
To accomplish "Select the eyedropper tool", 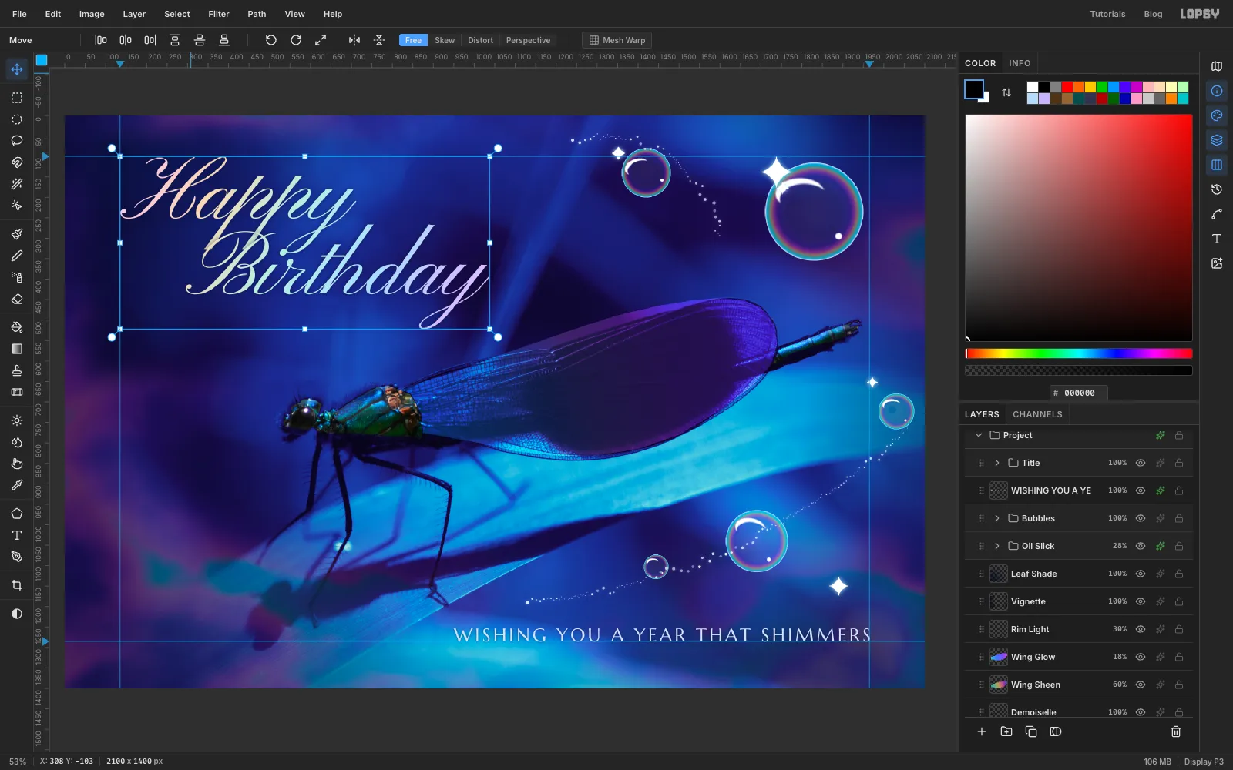I will (x=17, y=485).
